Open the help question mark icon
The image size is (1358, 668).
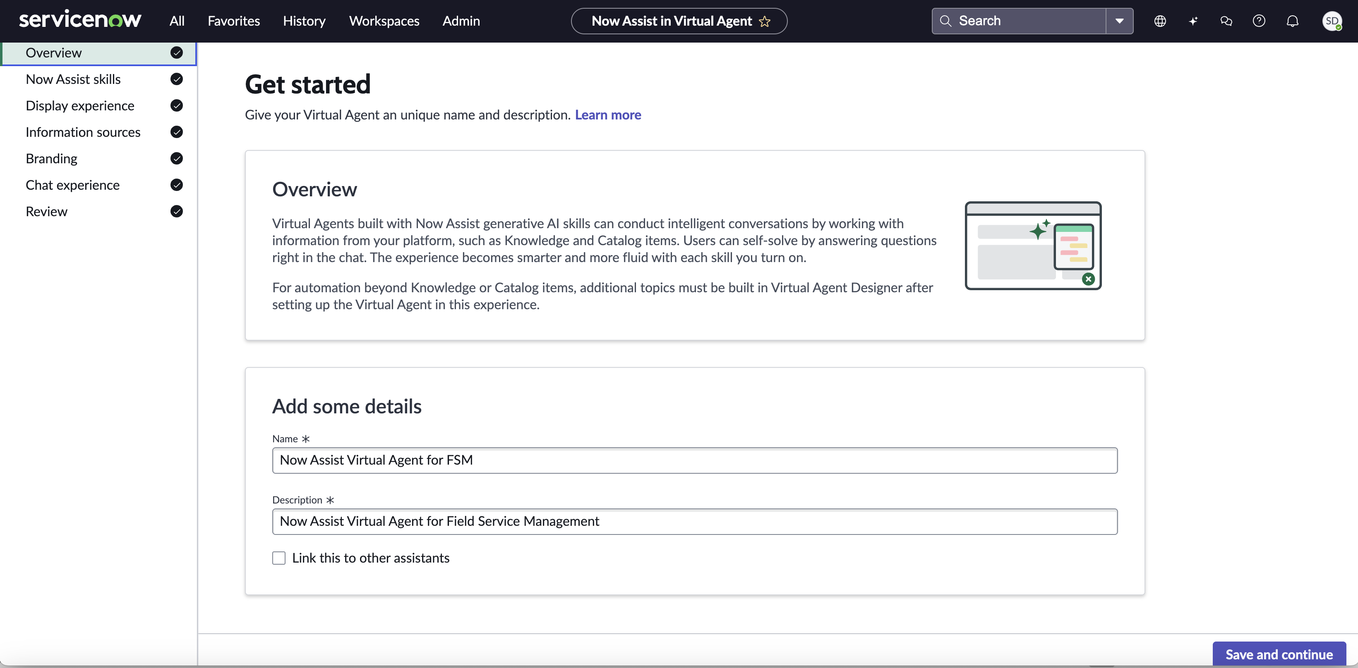point(1259,21)
